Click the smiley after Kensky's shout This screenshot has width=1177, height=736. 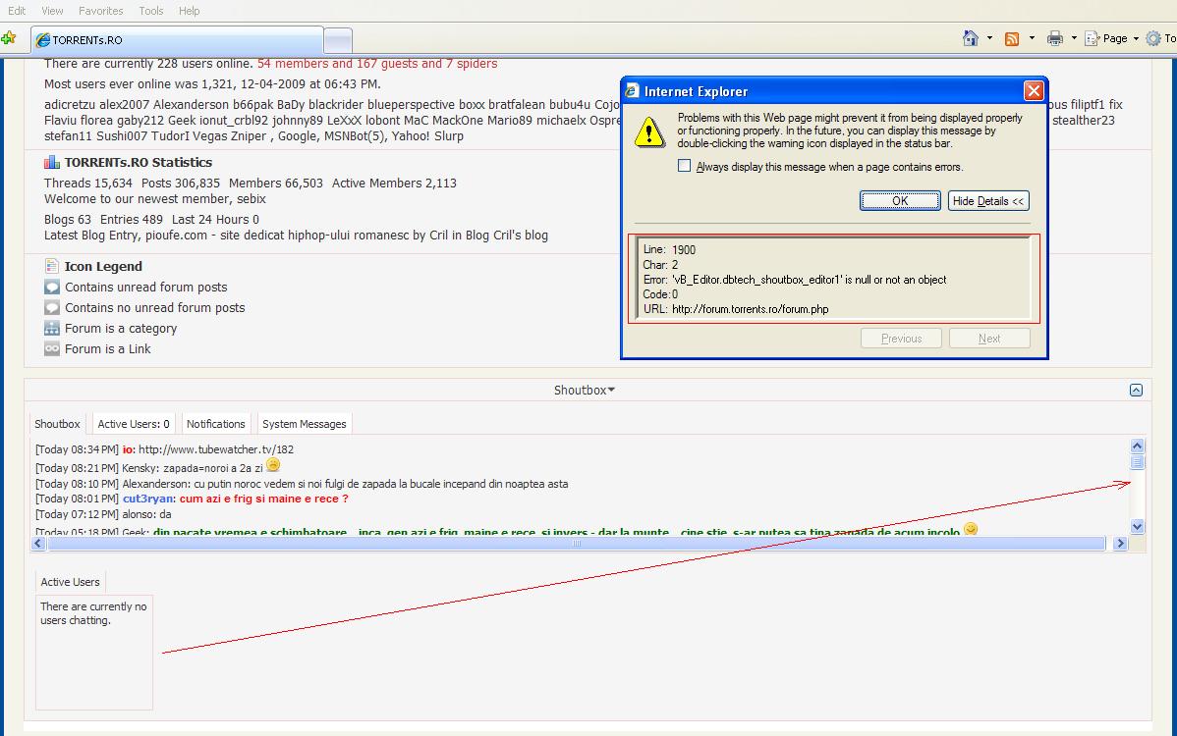point(273,465)
